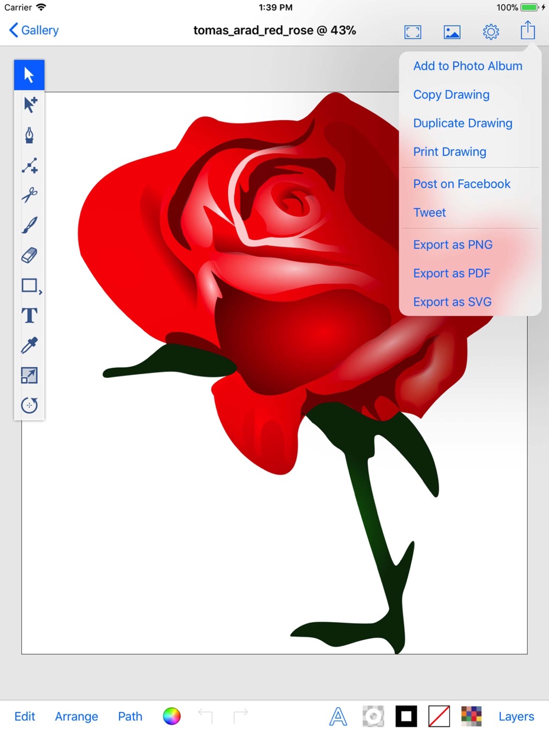Screen dimensions: 549x732
Task: Tap the battery indicator in status bar
Action: [x=529, y=8]
